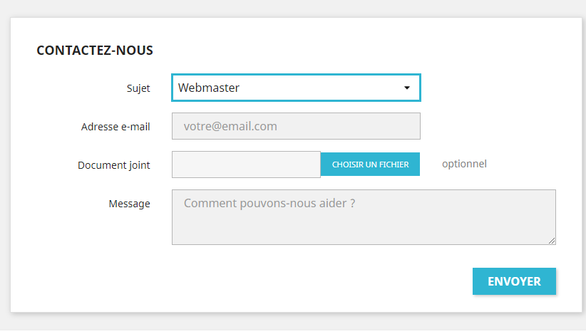Click the empty Document joint file path box

point(246,165)
